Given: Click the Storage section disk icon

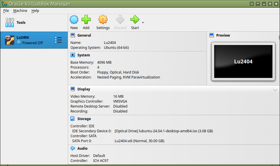Looking at the screenshot, I should coord(72,119).
